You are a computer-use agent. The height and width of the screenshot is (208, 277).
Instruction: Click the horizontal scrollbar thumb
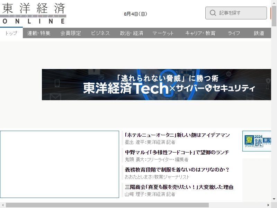107,205
